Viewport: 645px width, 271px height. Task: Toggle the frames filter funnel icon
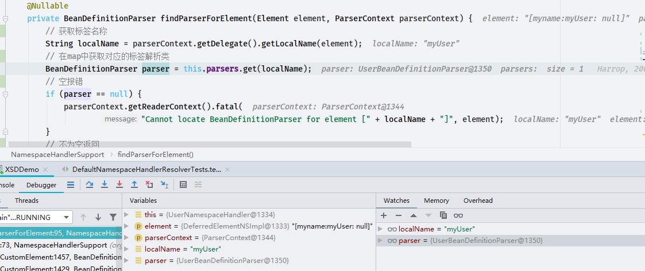coord(113,217)
